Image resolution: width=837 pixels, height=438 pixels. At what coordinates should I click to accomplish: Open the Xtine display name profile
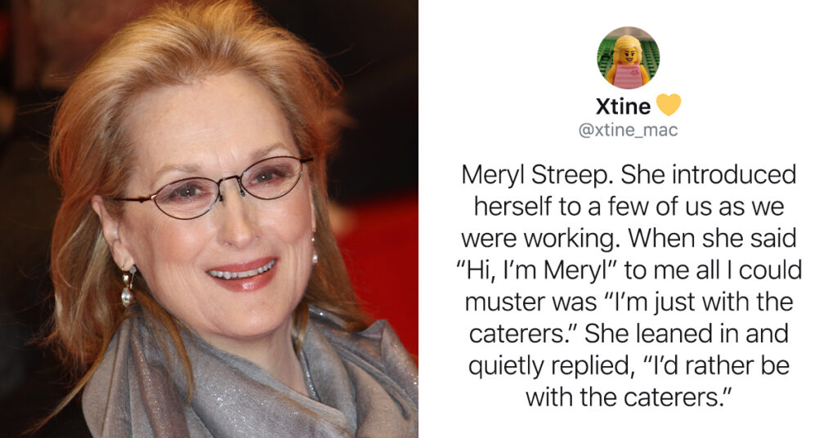tap(623, 107)
